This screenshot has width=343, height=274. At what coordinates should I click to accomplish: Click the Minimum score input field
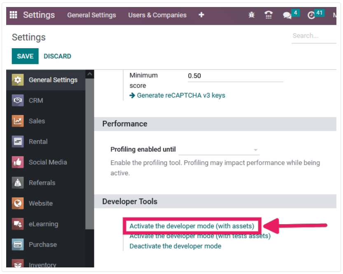click(235, 76)
